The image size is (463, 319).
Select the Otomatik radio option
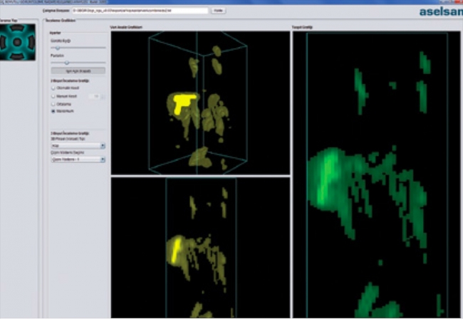[53, 88]
